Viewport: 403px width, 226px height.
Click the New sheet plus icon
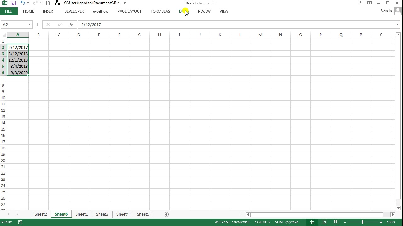pyautogui.click(x=166, y=214)
